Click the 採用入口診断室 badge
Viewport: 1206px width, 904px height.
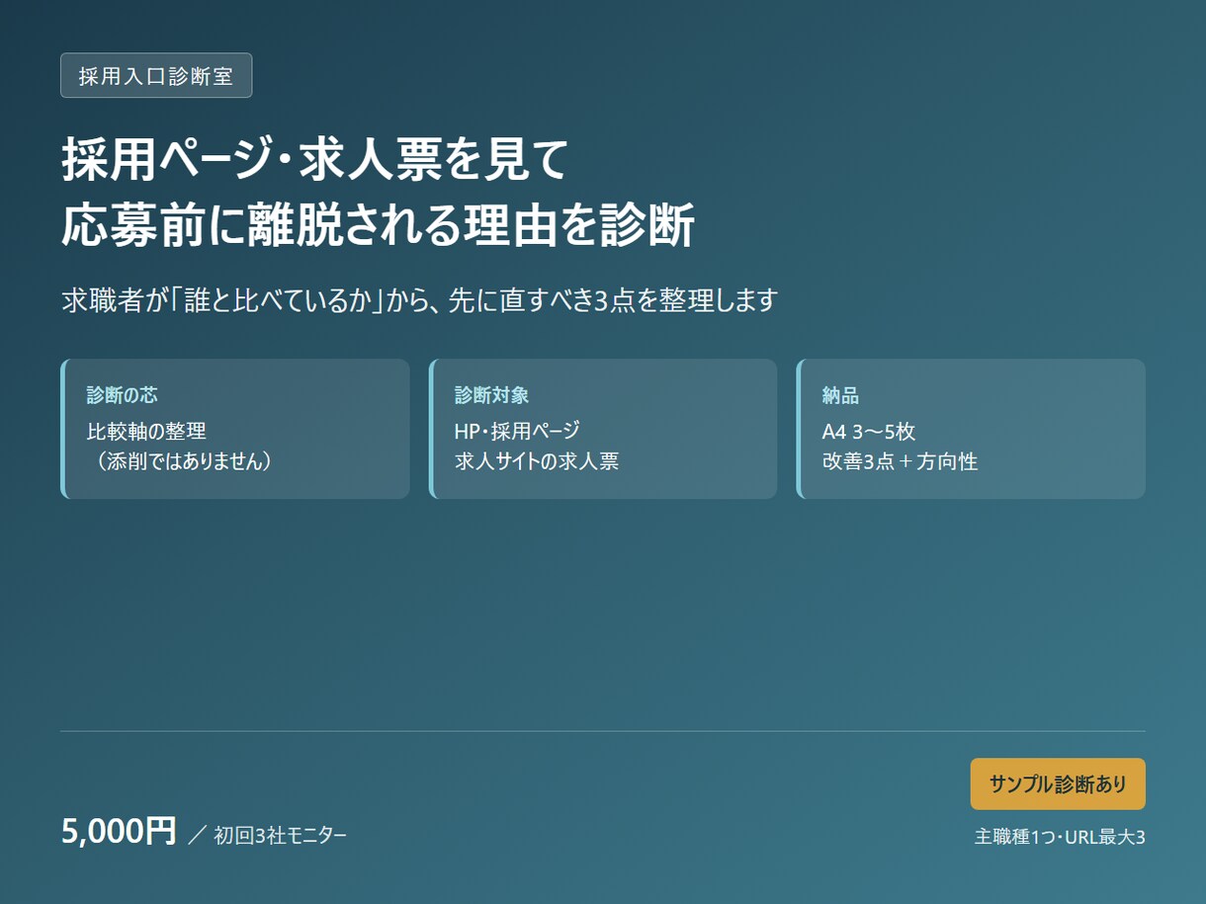click(156, 76)
